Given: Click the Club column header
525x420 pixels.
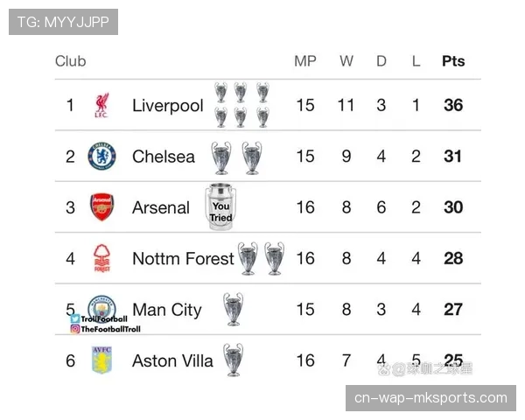Looking at the screenshot, I should [x=71, y=61].
